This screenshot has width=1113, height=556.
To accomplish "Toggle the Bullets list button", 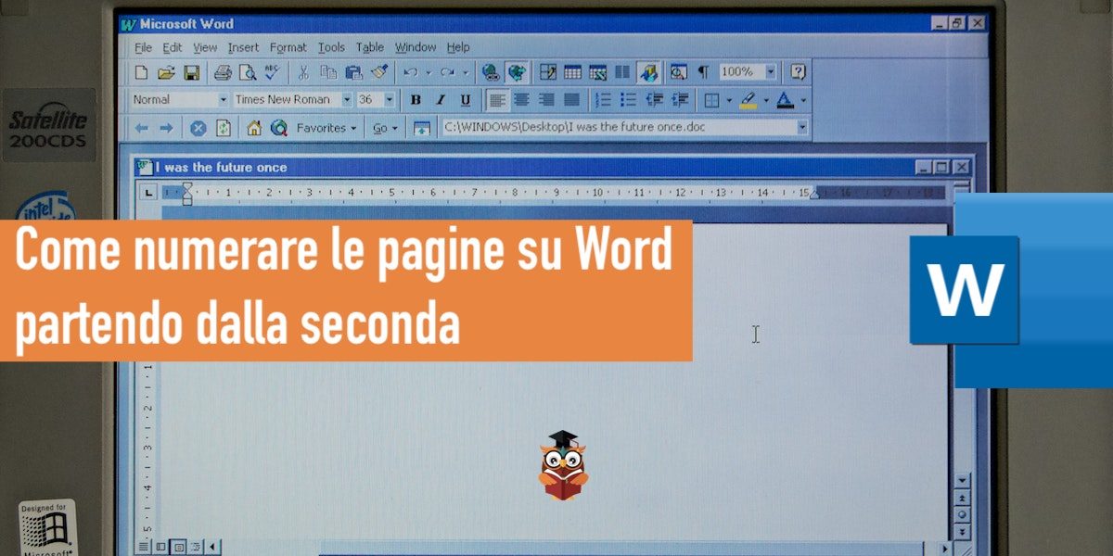I will [628, 99].
